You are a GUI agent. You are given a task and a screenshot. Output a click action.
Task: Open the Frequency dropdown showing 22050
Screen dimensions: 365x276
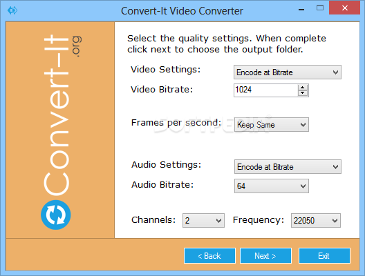[316, 220]
